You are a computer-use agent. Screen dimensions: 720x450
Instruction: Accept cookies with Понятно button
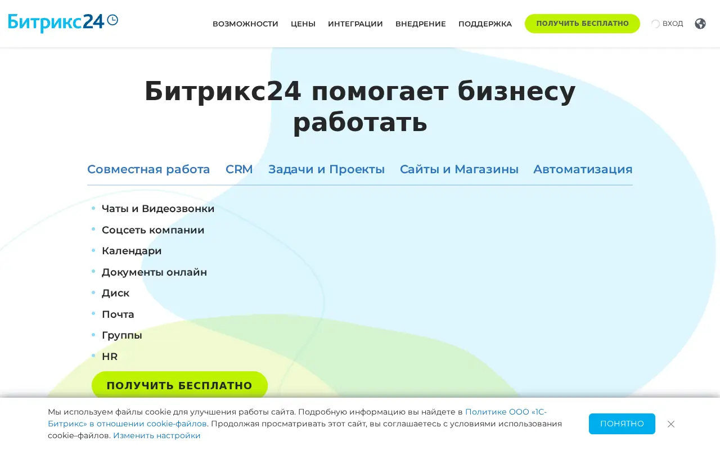pos(622,424)
